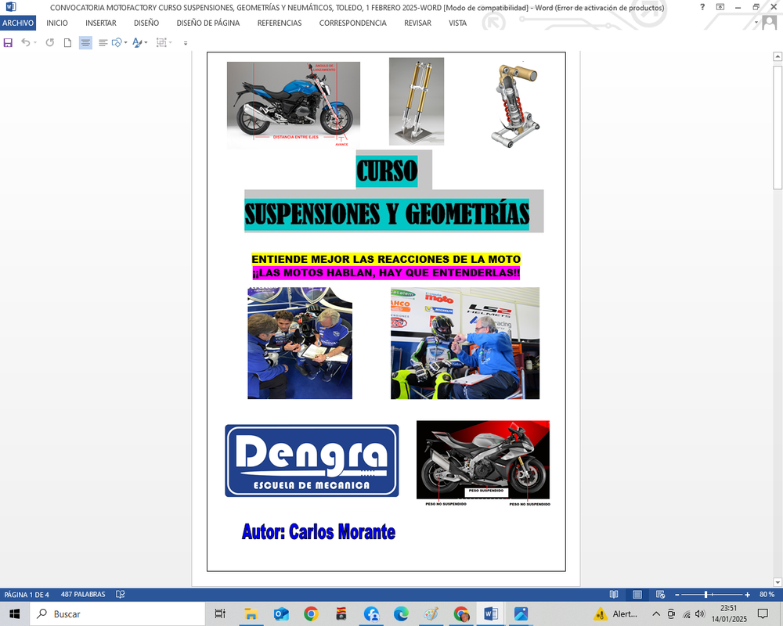Select the gold front fork image

pos(417,102)
